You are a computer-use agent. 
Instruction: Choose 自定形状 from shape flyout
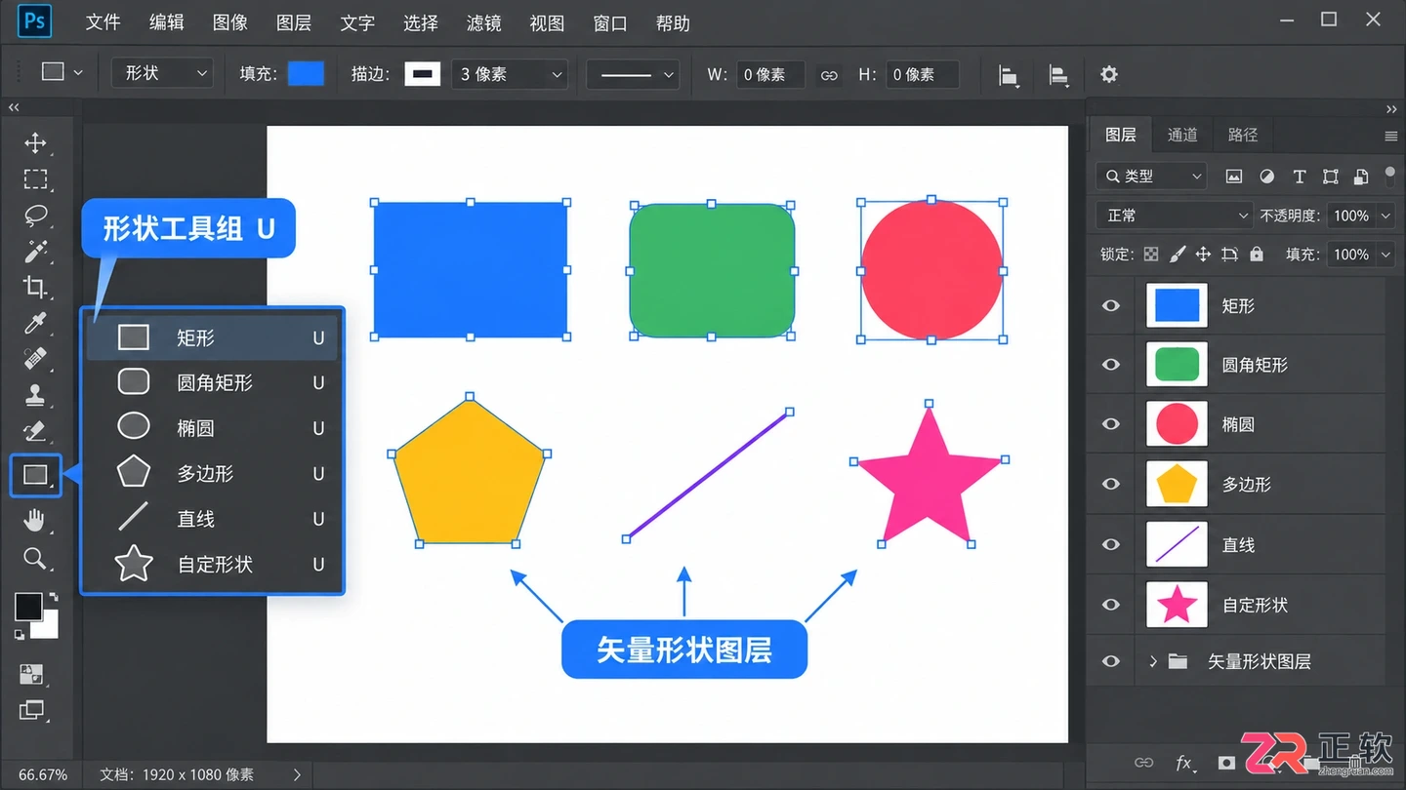214,564
